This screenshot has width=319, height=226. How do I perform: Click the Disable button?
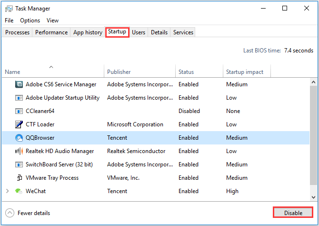[x=293, y=213]
